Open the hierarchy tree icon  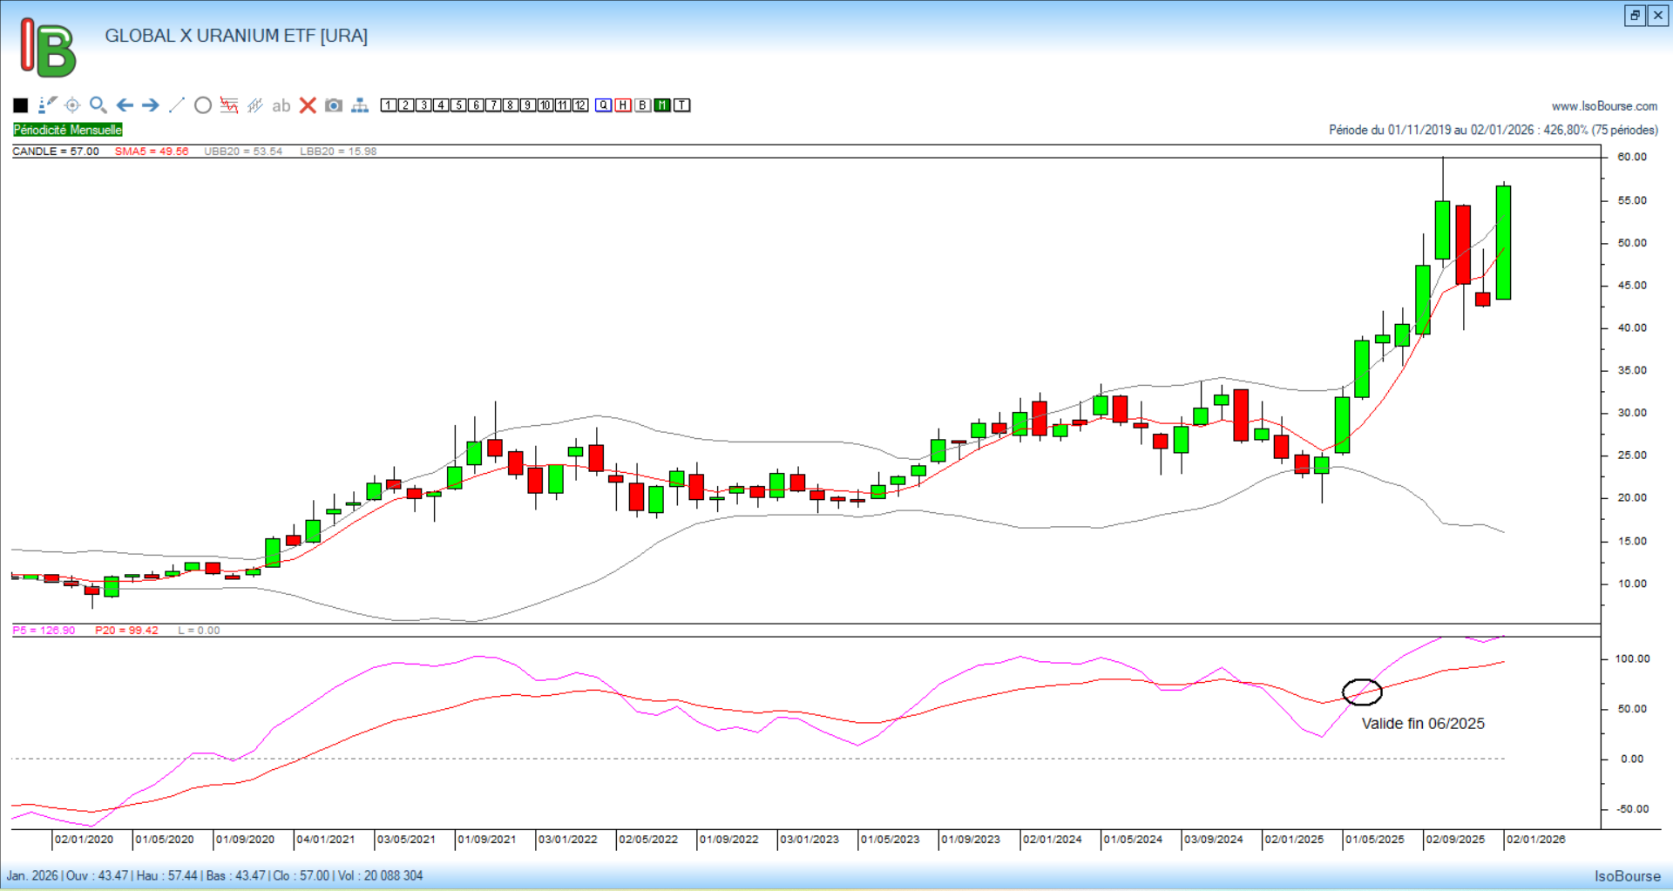pos(360,105)
